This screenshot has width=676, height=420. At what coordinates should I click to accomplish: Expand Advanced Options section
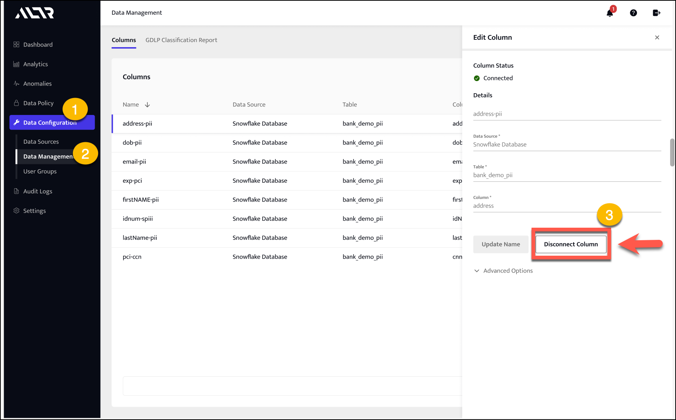[x=508, y=271]
